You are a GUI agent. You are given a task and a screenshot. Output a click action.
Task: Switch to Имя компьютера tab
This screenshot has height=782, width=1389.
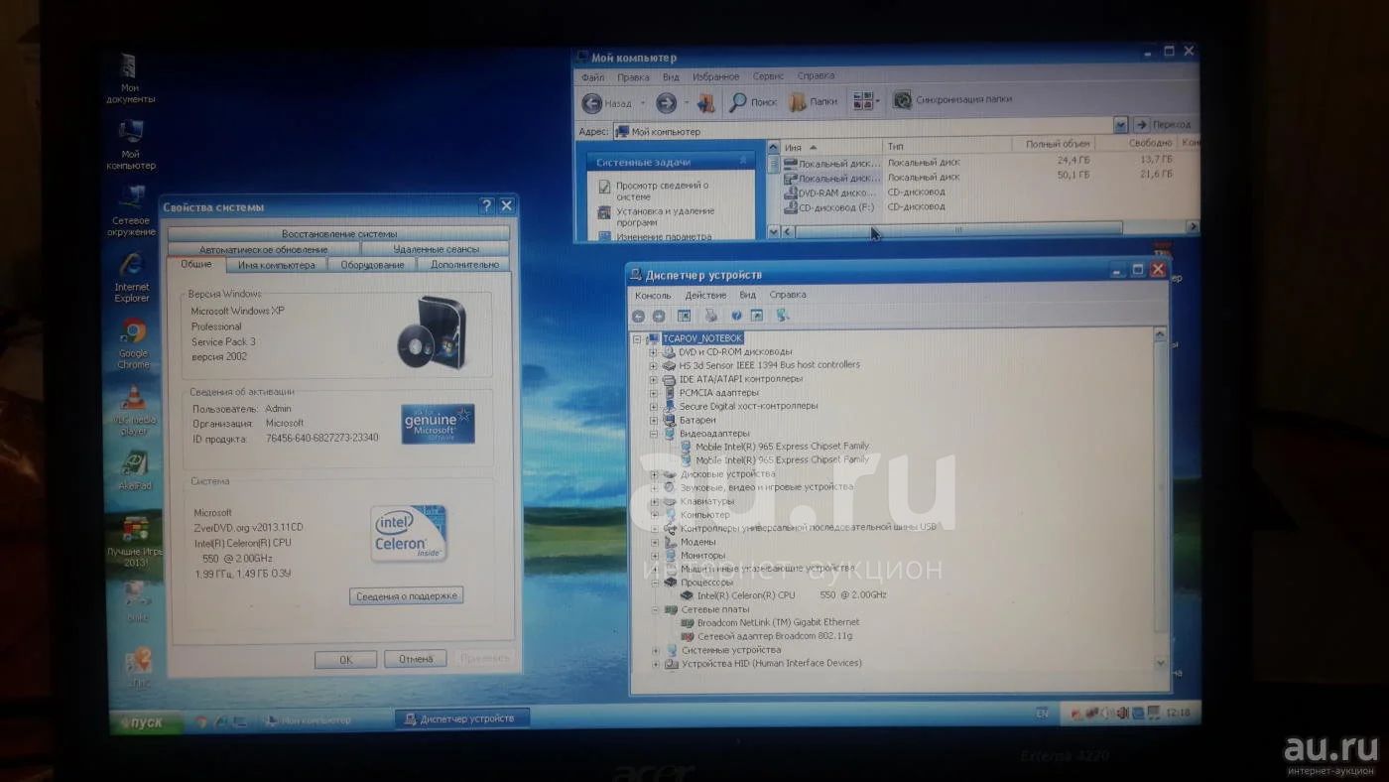pyautogui.click(x=277, y=265)
